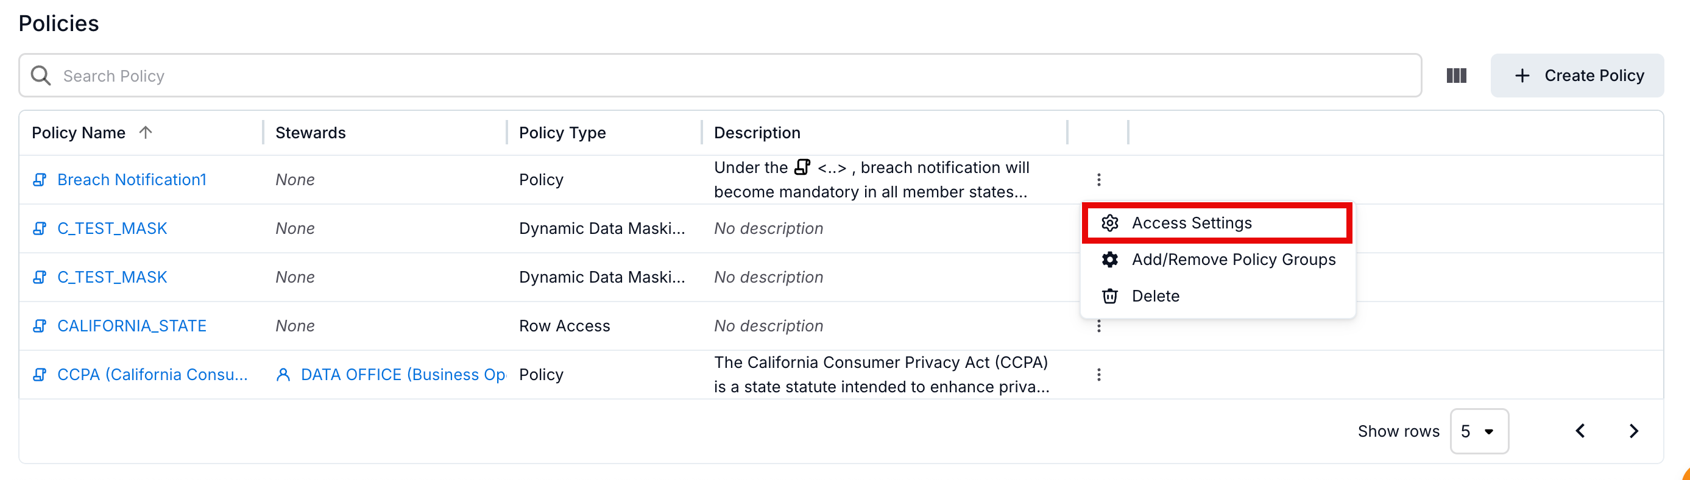This screenshot has height=480, width=1690.
Task: Click the search magnifier icon
Action: click(41, 76)
